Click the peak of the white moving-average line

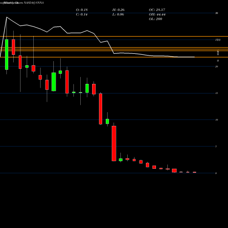[x=7, y=17]
